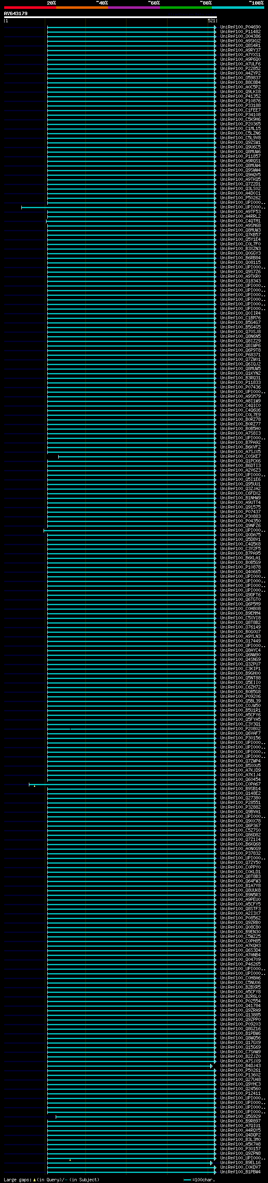Click the cyan ~100% identity legend segment
The height and width of the screenshot is (1183, 268).
point(238,8)
